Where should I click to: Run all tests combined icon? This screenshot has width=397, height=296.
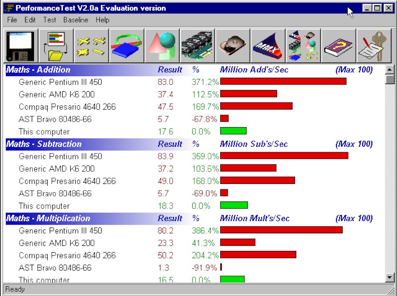coord(303,46)
